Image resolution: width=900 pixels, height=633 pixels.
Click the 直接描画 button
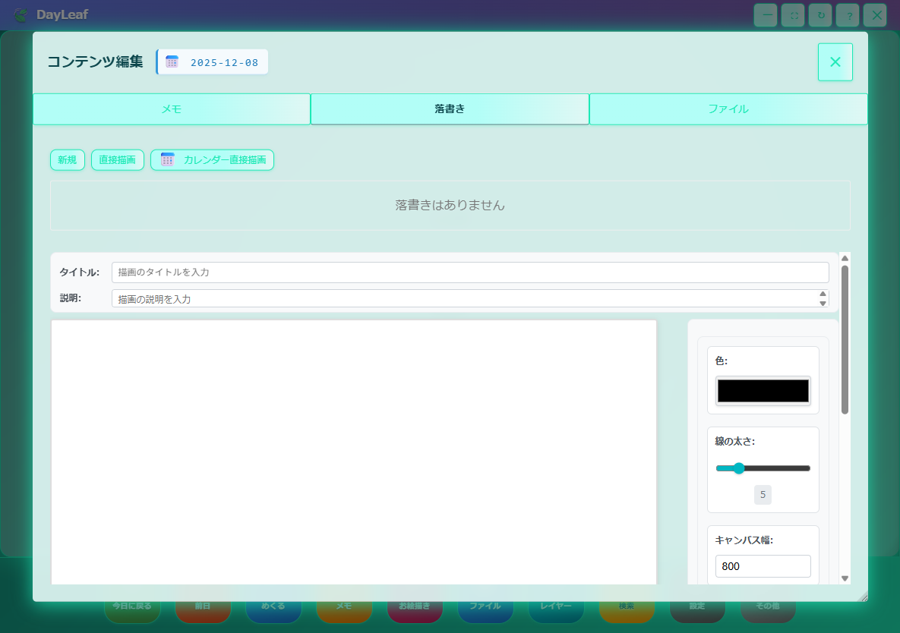tap(117, 159)
